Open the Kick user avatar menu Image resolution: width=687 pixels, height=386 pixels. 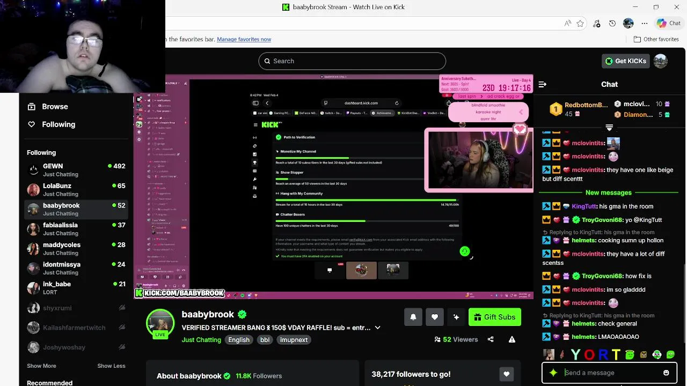(x=661, y=61)
